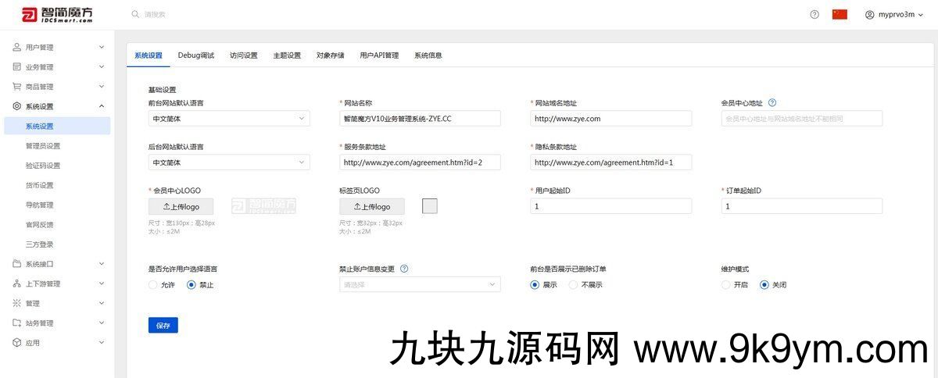Click the 用户管理 user icon in sidebar
The width and height of the screenshot is (938, 378).
[x=17, y=47]
